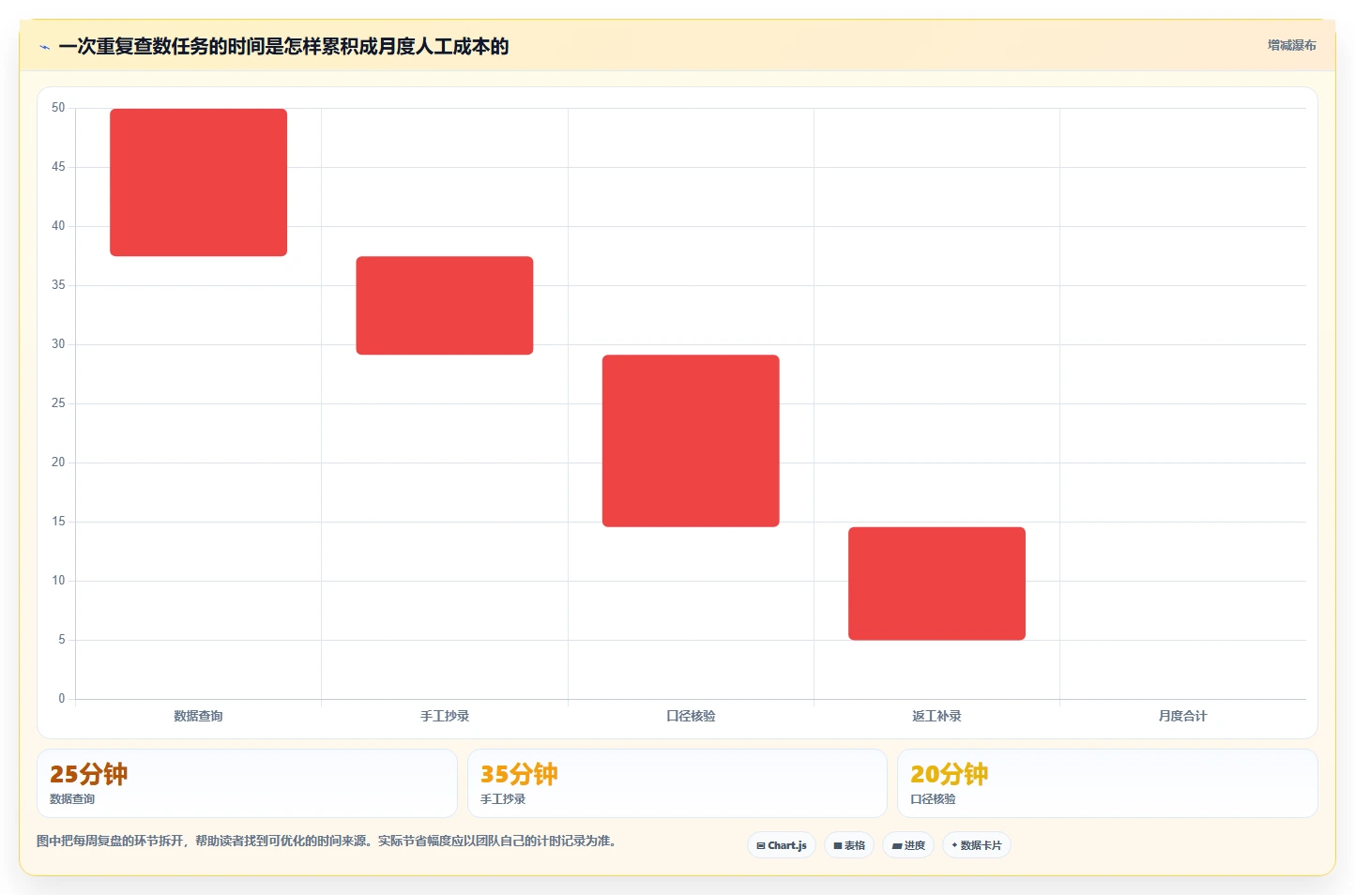1355x895 pixels.
Task: Click the 35分钟 手工抄录 card
Action: [x=677, y=783]
